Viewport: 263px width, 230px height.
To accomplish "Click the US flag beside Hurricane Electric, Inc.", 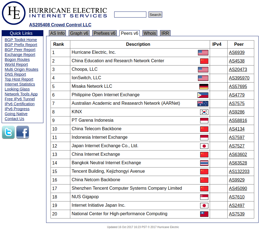I will click(203, 53).
